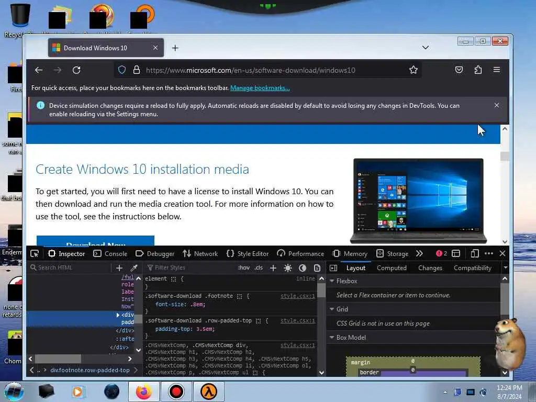This screenshot has height=402, width=536.
Task: Open the Style Editor panel
Action: coord(248,254)
